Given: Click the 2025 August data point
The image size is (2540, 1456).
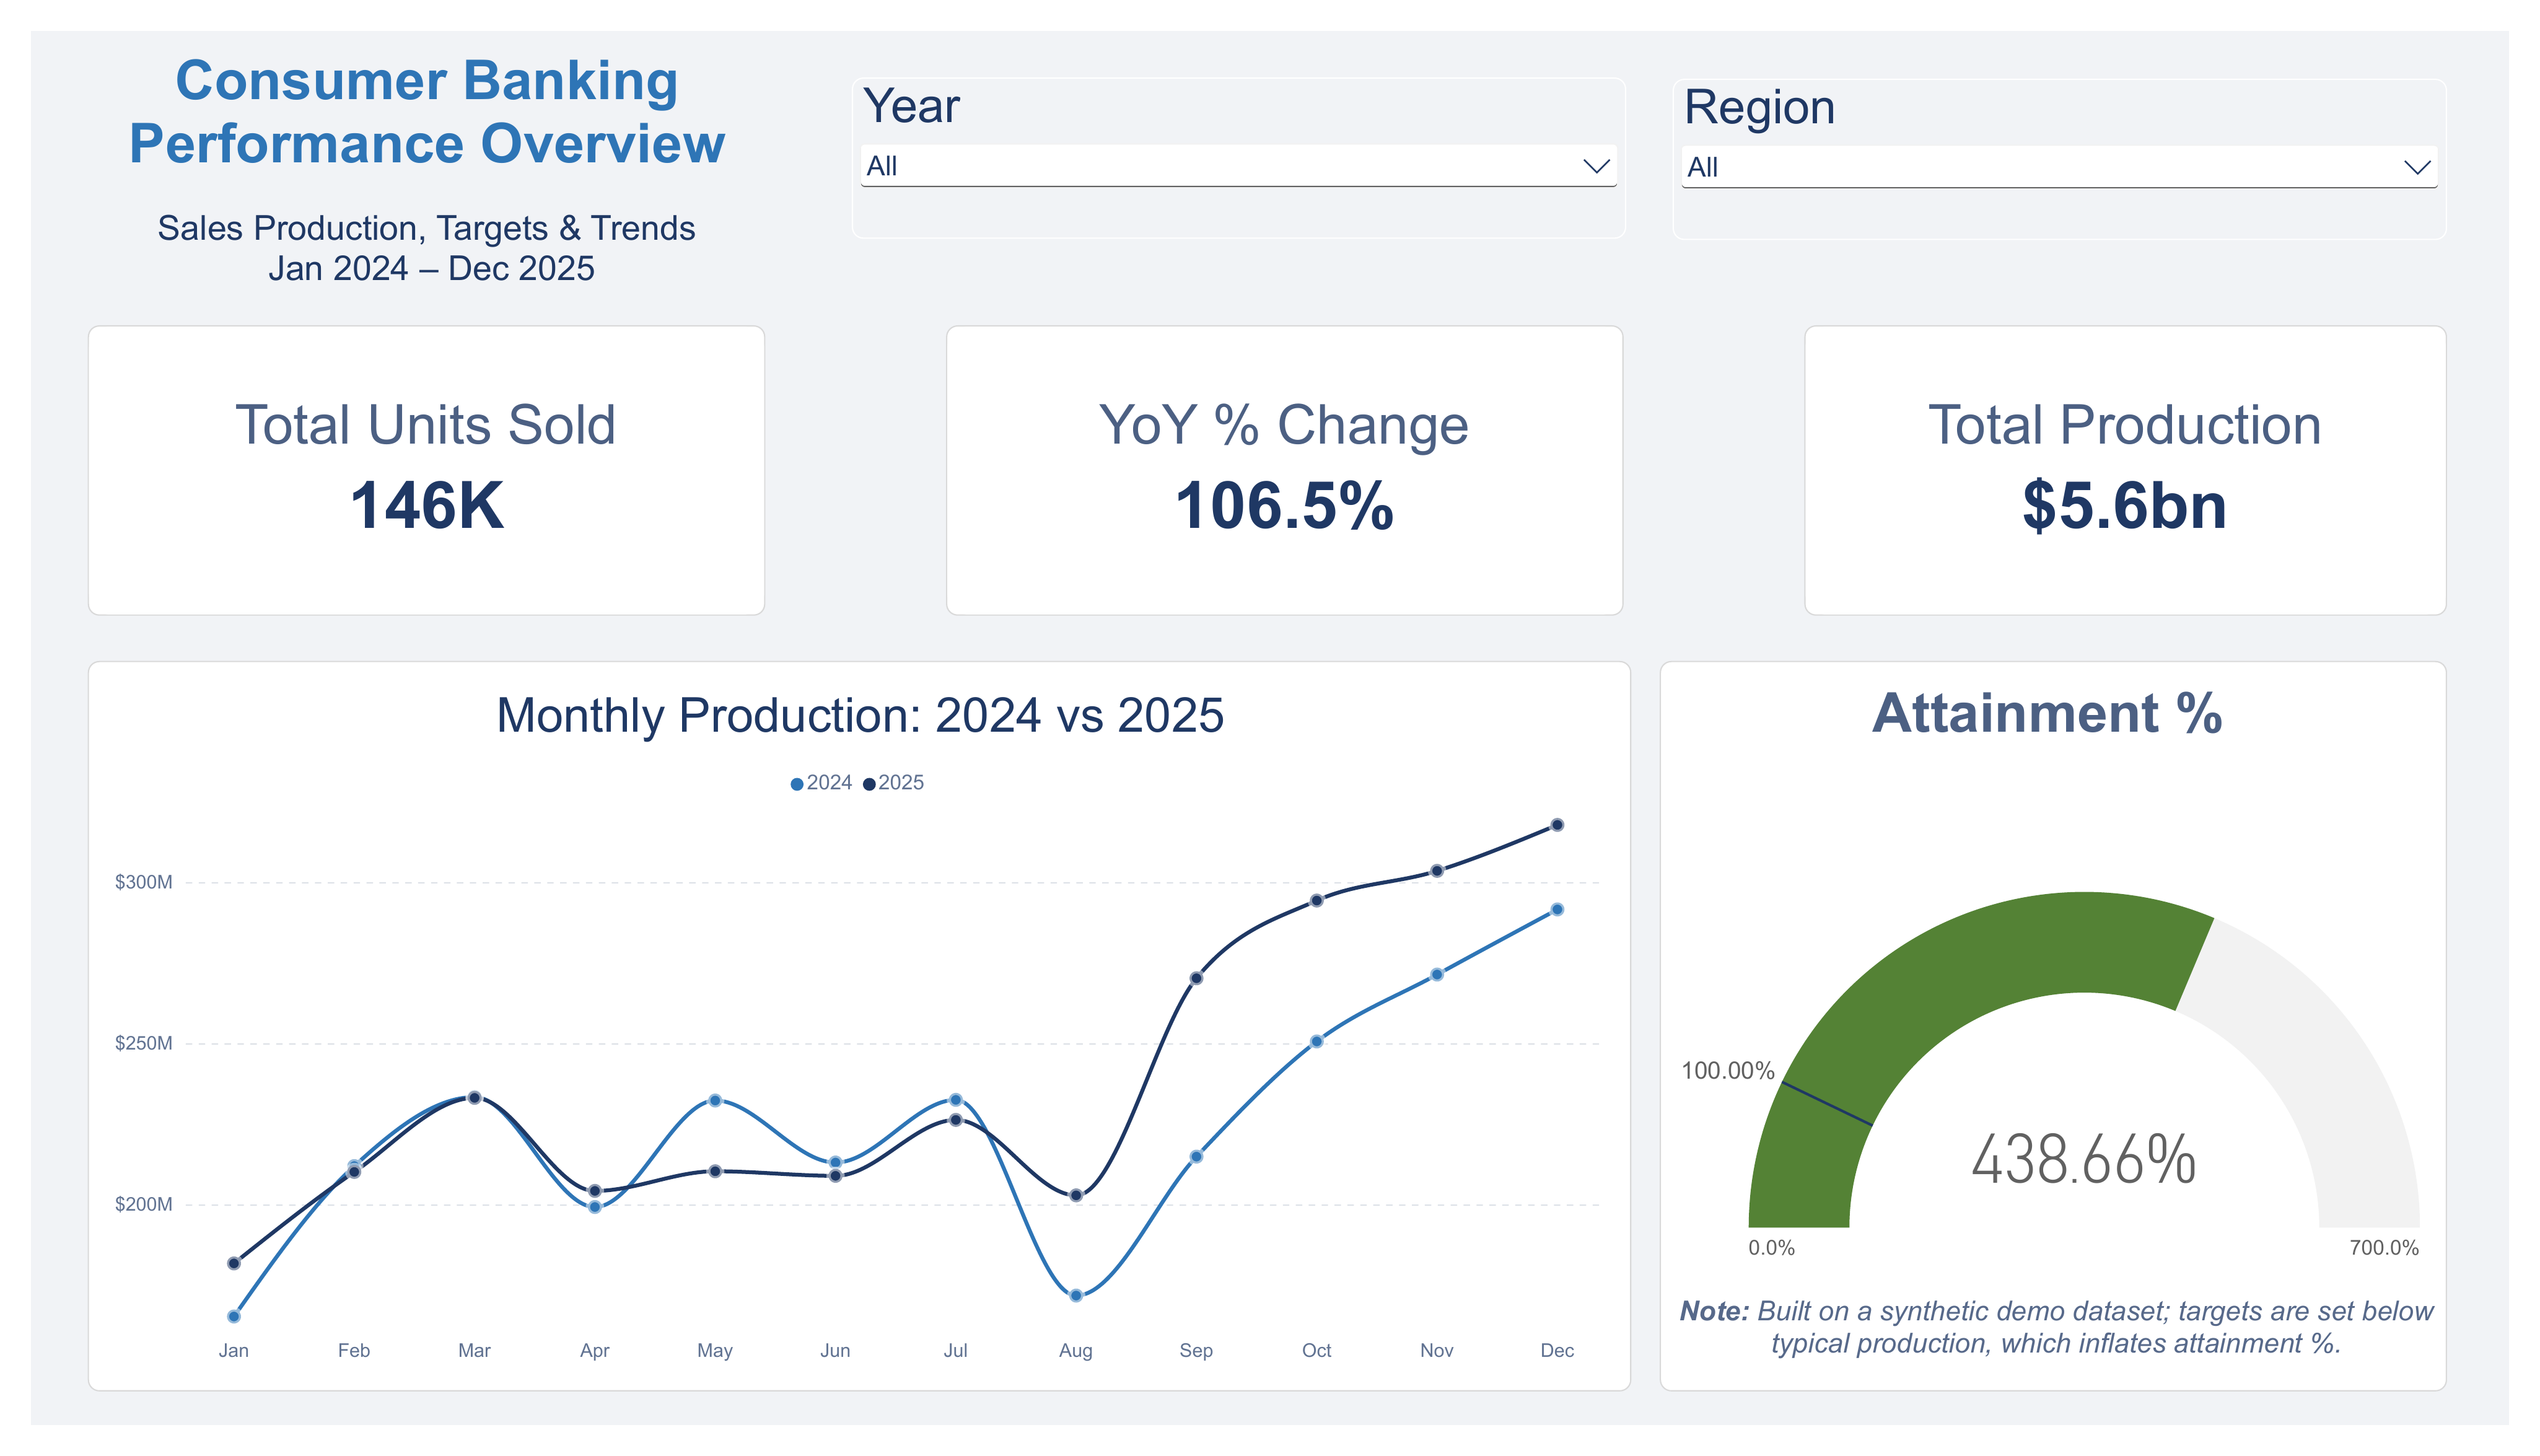Looking at the screenshot, I should tap(1077, 1196).
